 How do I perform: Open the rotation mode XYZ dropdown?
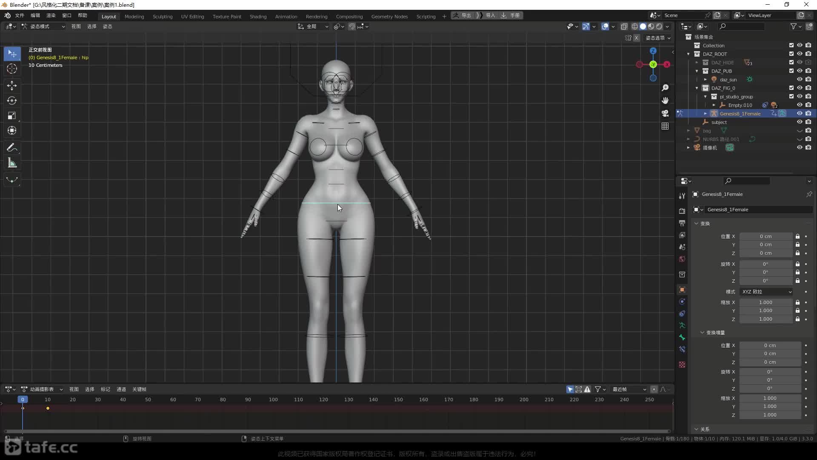[767, 292]
